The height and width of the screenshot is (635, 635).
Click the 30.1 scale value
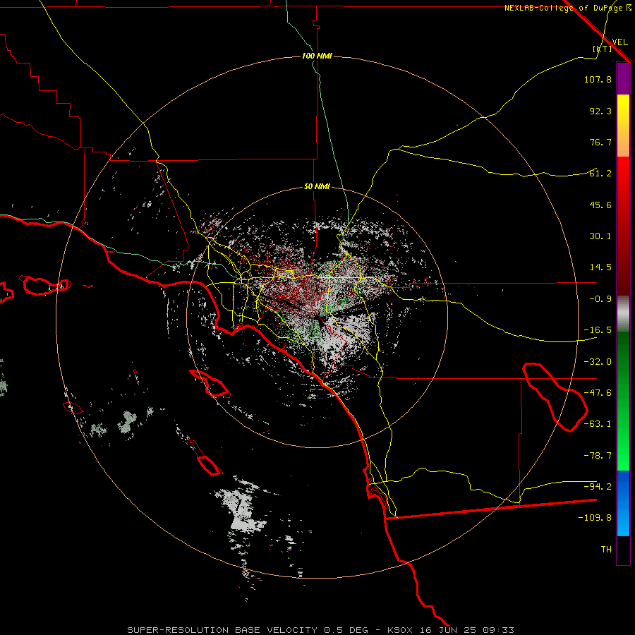(600, 236)
